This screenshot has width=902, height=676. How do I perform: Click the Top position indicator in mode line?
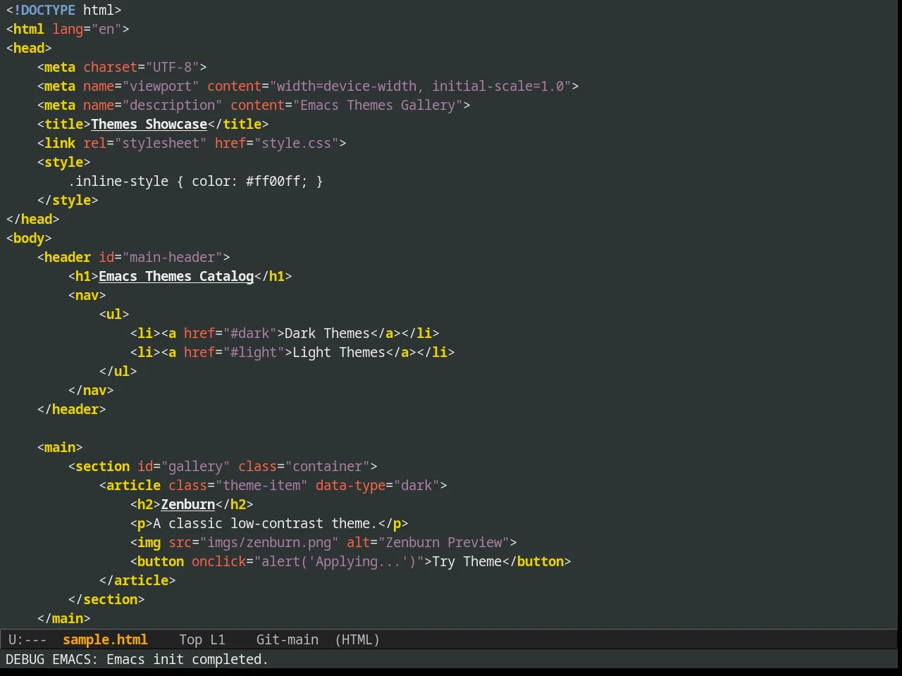tap(190, 639)
